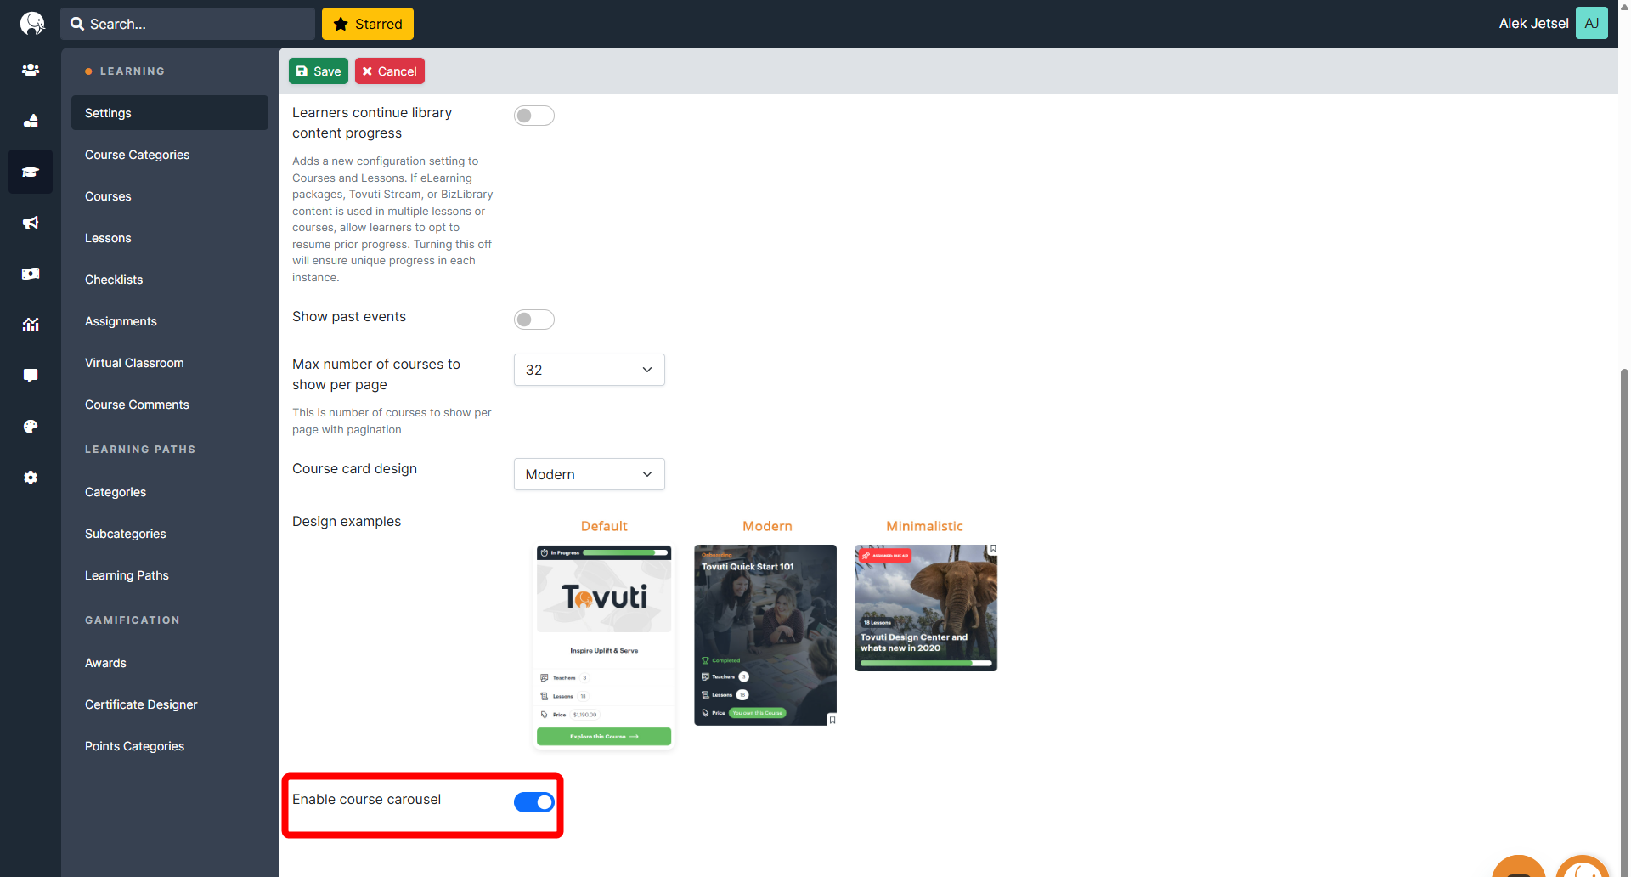This screenshot has width=1631, height=877.
Task: Open the gear configuration sidebar icon
Action: pos(31,478)
